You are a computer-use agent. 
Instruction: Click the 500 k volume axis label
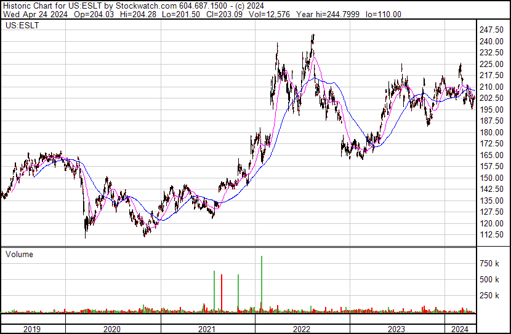click(489, 279)
